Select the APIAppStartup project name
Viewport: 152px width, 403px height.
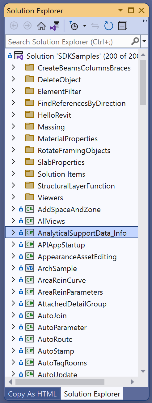pyautogui.click(x=61, y=245)
